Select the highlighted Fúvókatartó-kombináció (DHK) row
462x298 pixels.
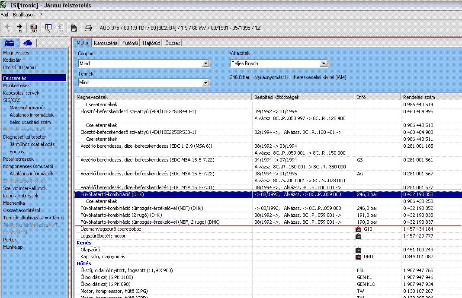pos(268,194)
